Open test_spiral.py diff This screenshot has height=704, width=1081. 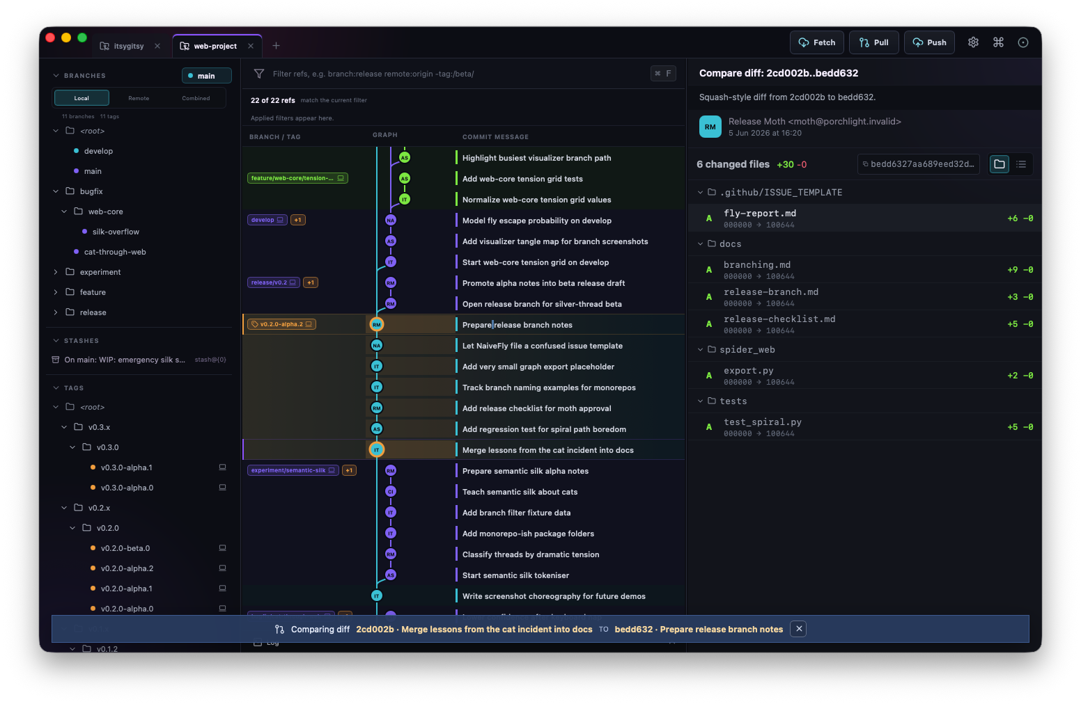tap(864, 427)
